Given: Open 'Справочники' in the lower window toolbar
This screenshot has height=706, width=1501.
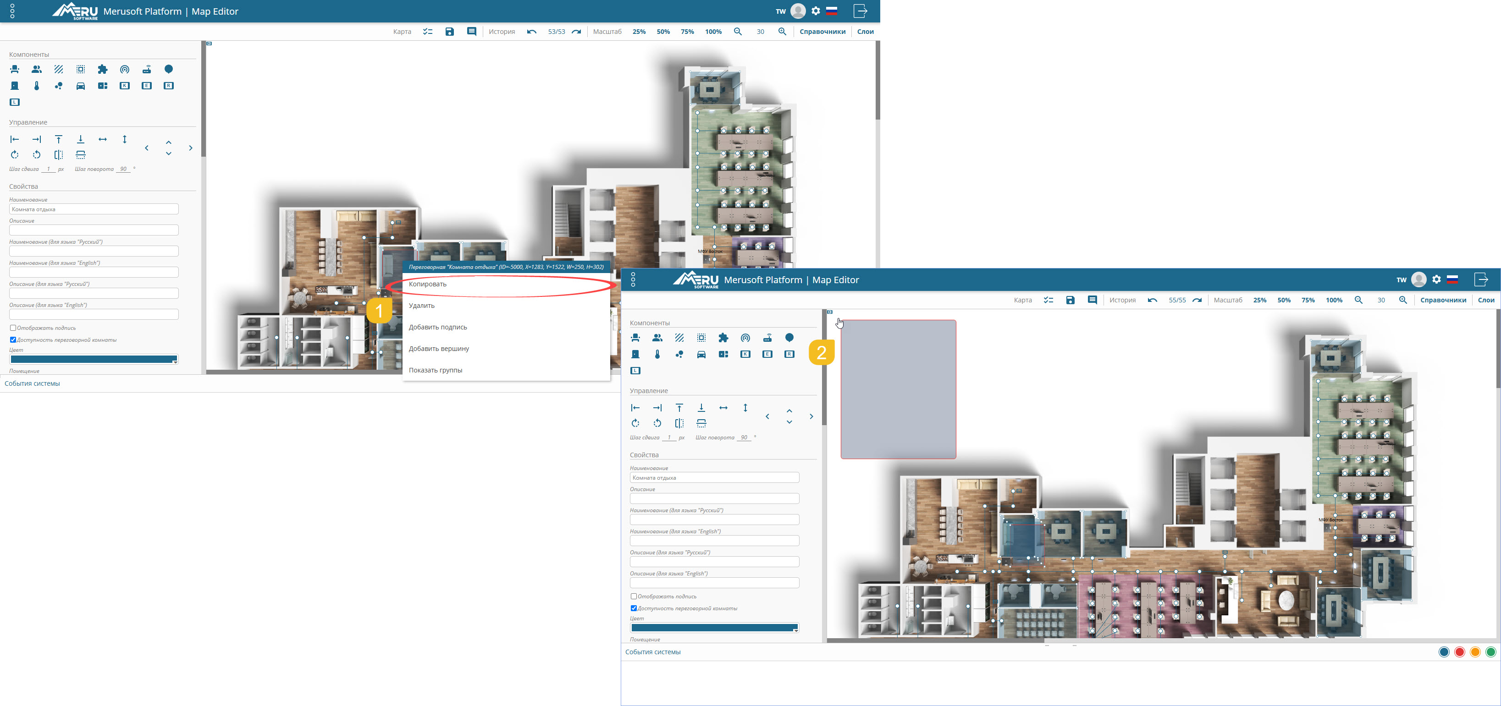Looking at the screenshot, I should tap(1443, 300).
